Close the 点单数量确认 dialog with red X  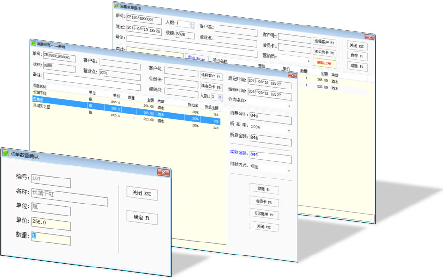(163, 172)
